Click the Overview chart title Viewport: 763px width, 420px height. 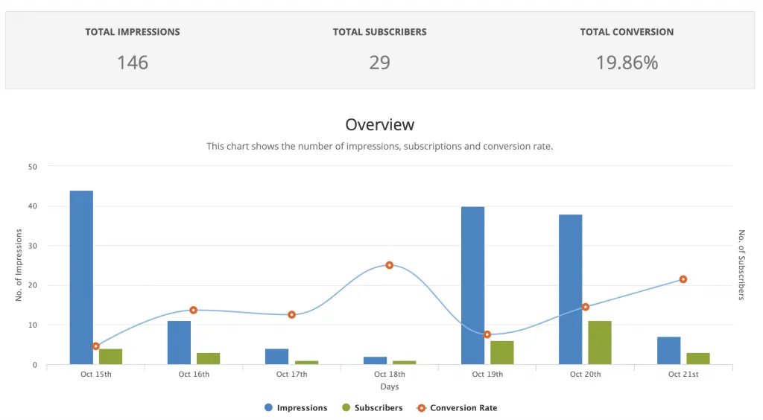tap(379, 125)
